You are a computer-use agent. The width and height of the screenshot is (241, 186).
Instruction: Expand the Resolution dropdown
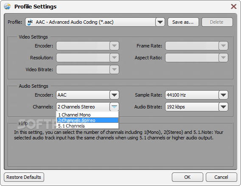click(x=114, y=58)
